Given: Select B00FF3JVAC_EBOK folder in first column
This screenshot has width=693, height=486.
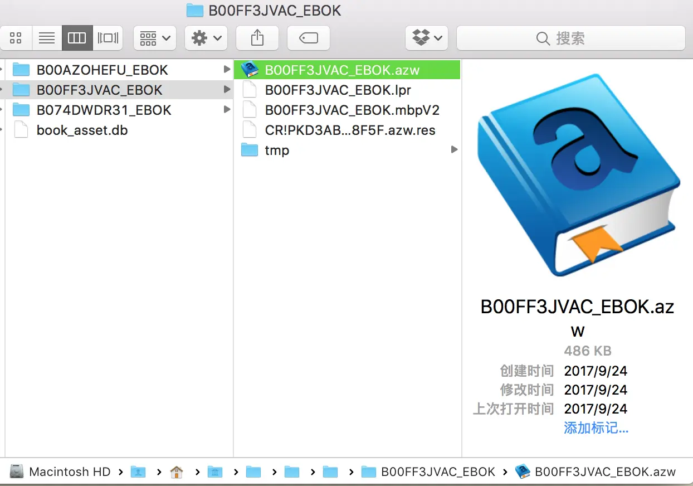Looking at the screenshot, I should [x=119, y=90].
